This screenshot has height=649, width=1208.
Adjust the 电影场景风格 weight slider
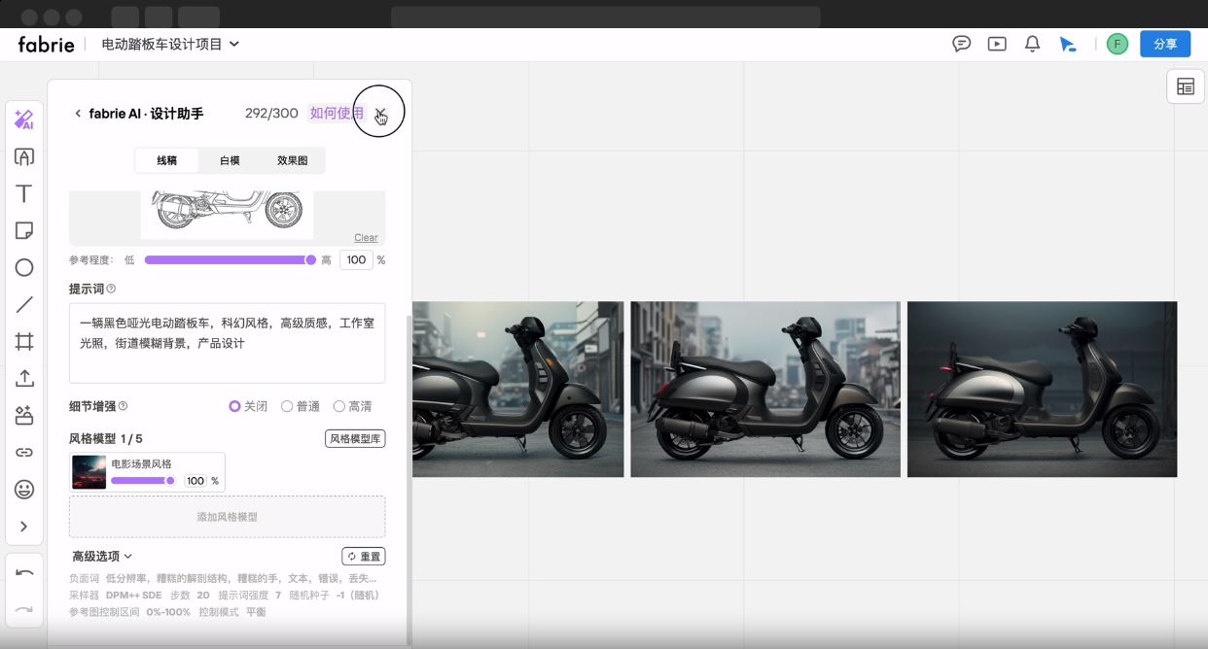point(143,481)
